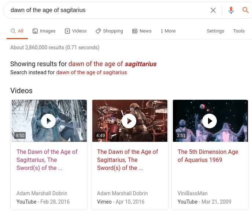Clear the search box with the X icon
The image size is (252, 212).
213,10
